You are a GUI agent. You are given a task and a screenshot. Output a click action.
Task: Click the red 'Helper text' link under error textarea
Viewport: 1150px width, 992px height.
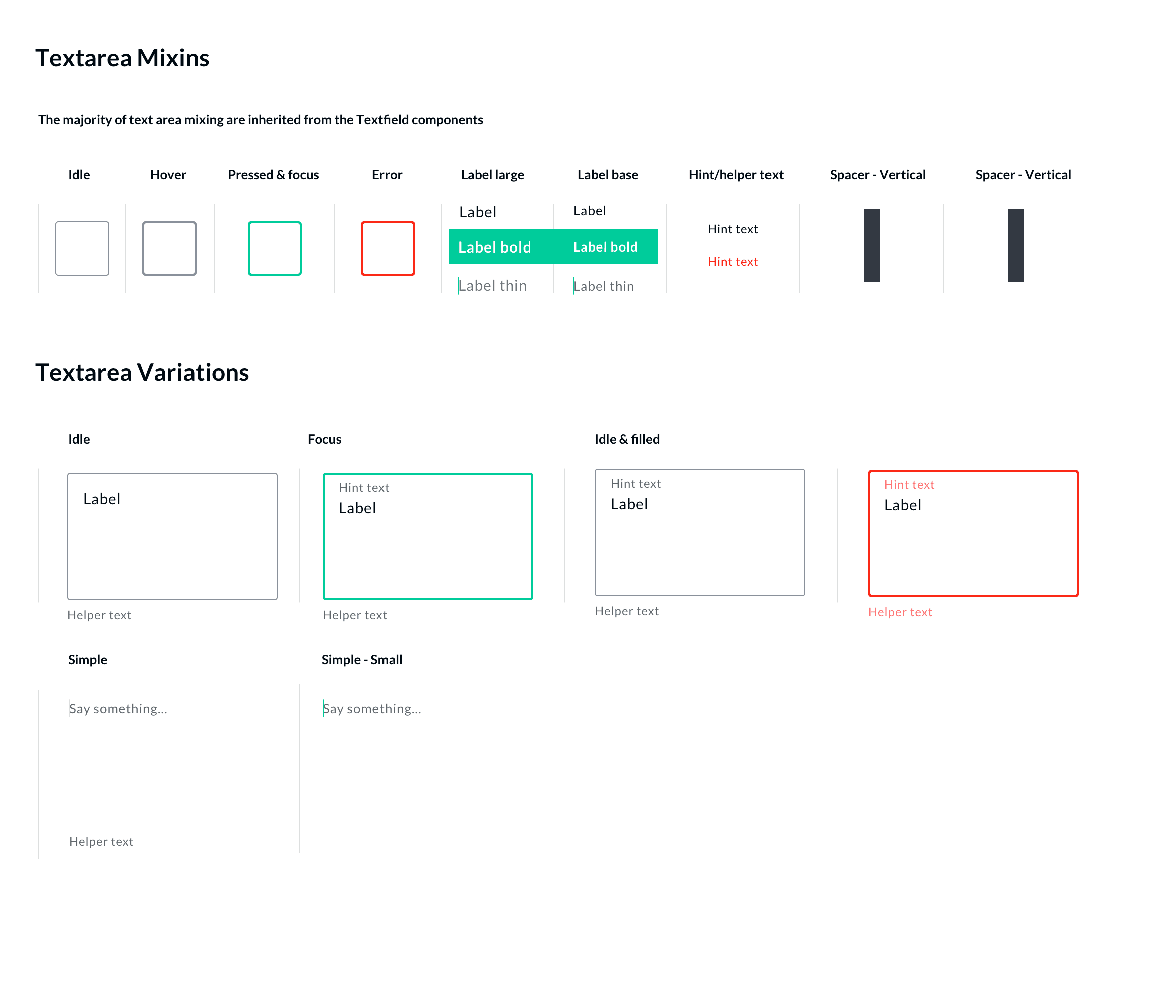click(x=900, y=612)
